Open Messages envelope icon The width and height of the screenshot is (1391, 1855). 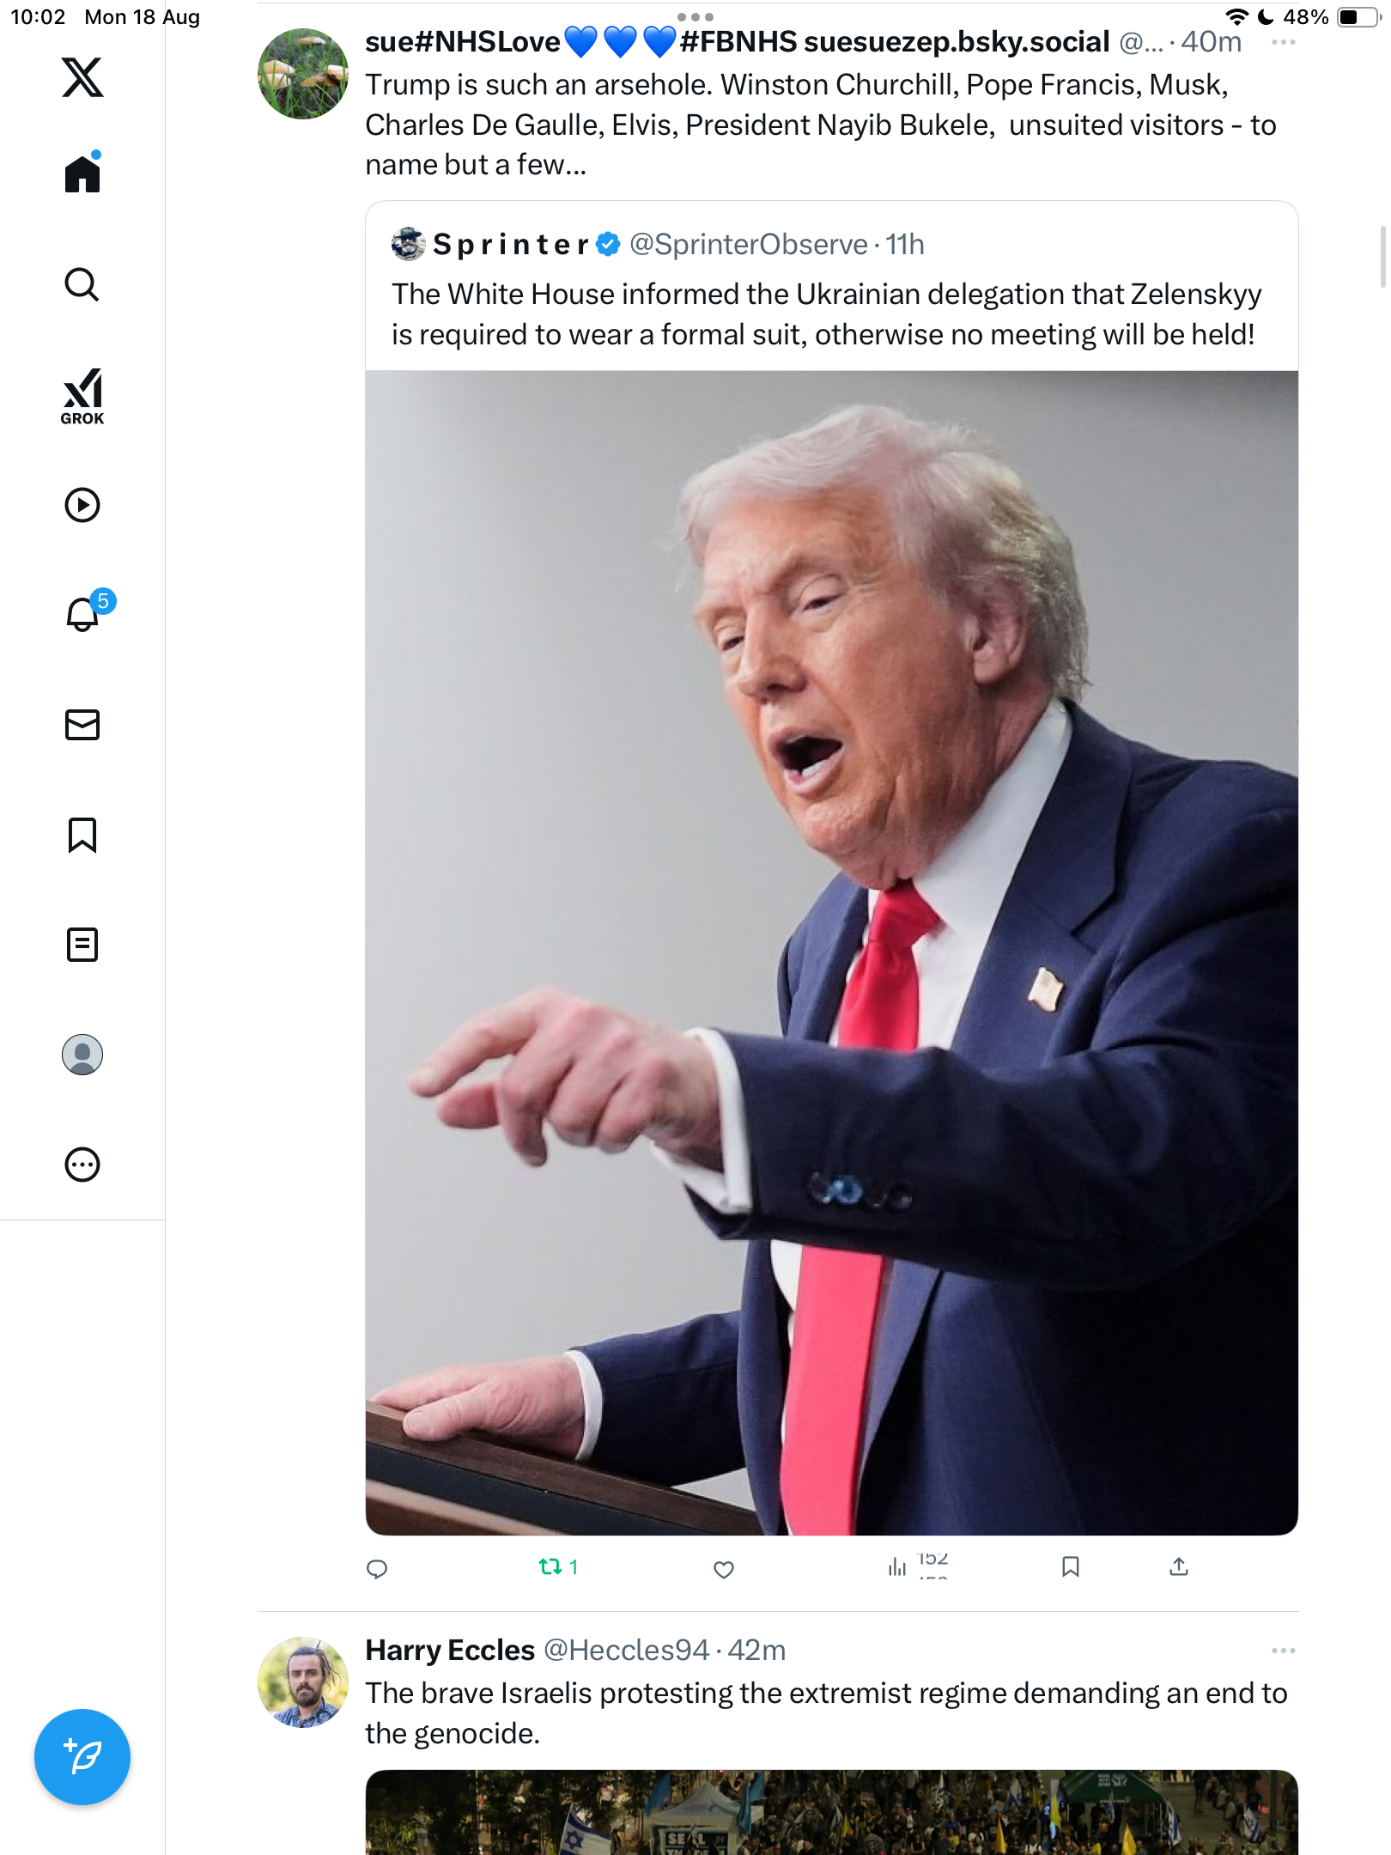[x=82, y=725]
